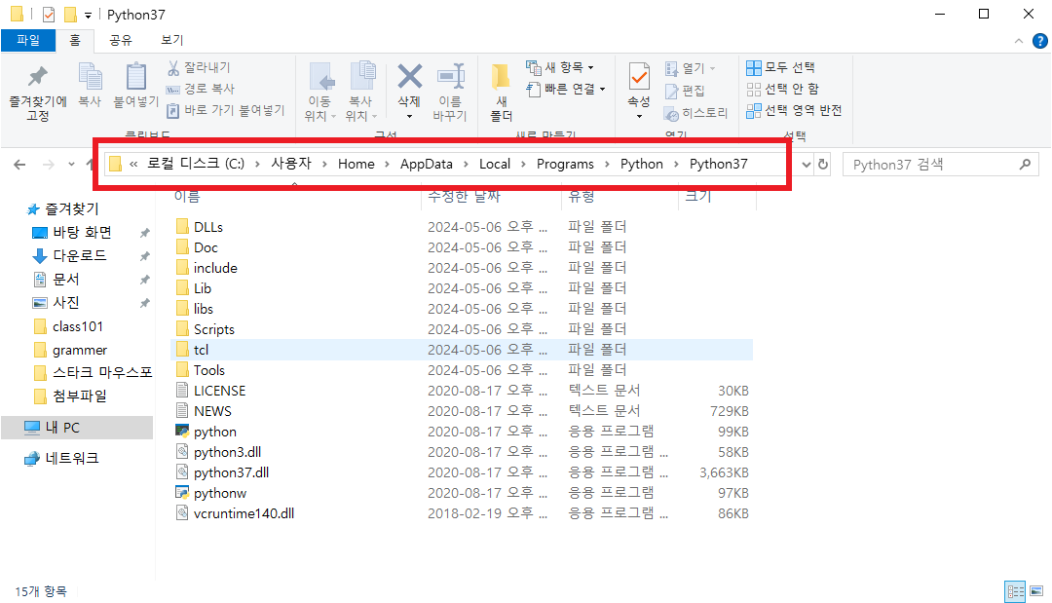The height and width of the screenshot is (603, 1052).
Task: Pin folder to Quick access (즐겨찾기에 고정)
Action: point(38,94)
